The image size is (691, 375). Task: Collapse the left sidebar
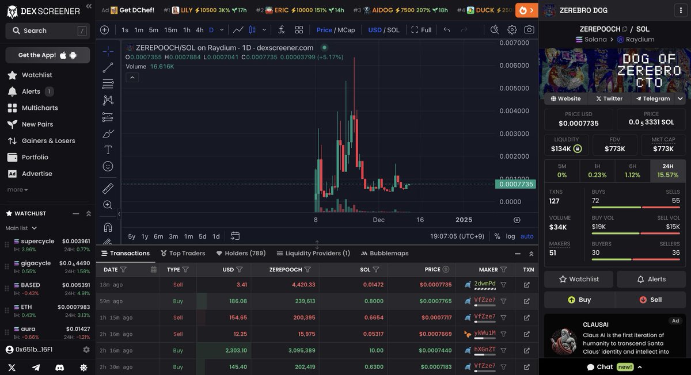88,6
